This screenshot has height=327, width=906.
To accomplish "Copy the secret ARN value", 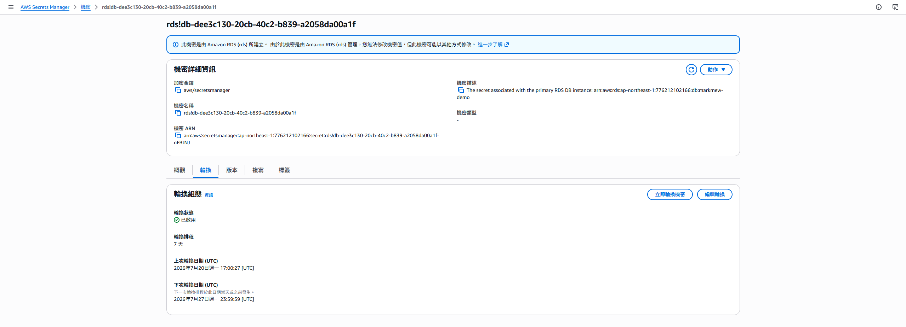I will tap(178, 136).
